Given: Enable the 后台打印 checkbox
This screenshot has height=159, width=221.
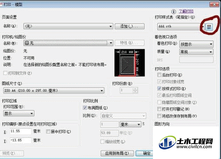Looking at the screenshot, I should [159, 75].
